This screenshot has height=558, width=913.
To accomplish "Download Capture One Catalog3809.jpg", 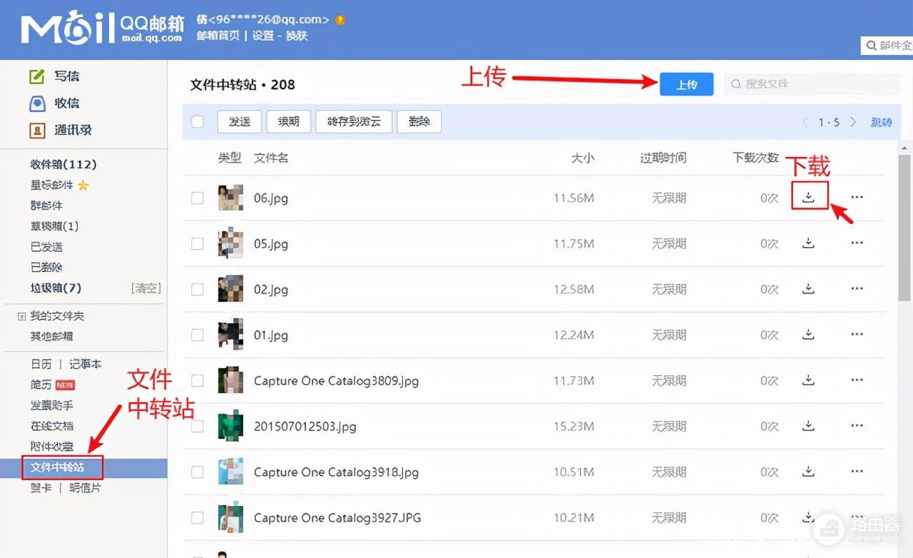I will 808,380.
